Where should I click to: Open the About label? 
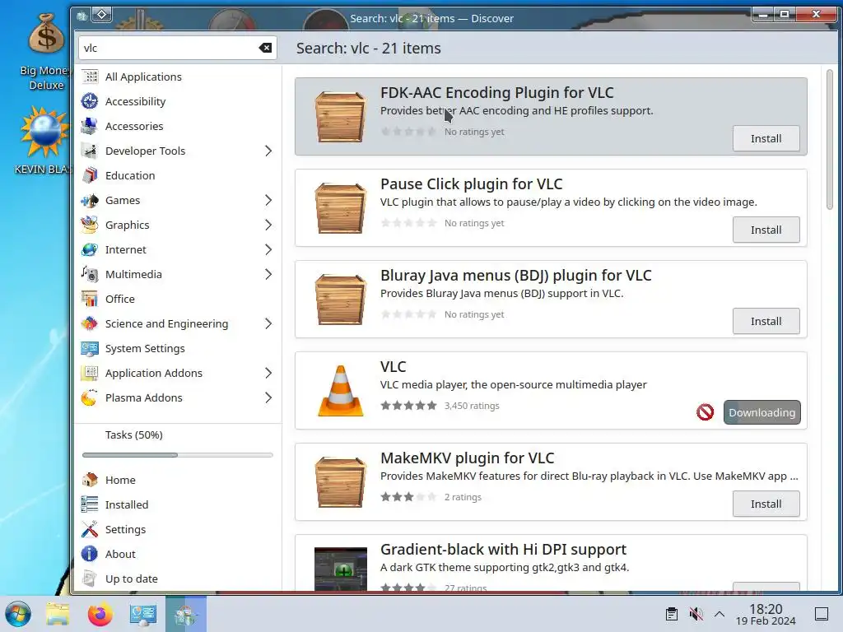120,554
